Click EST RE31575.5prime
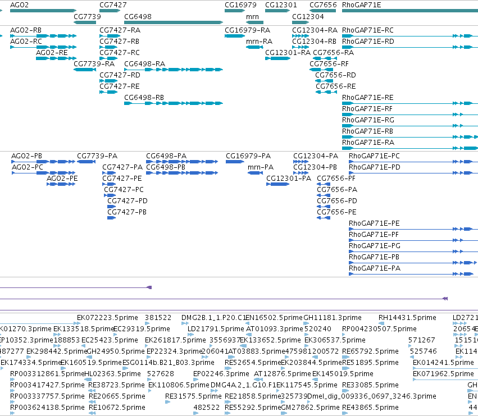478x416 pixels. click(x=193, y=396)
